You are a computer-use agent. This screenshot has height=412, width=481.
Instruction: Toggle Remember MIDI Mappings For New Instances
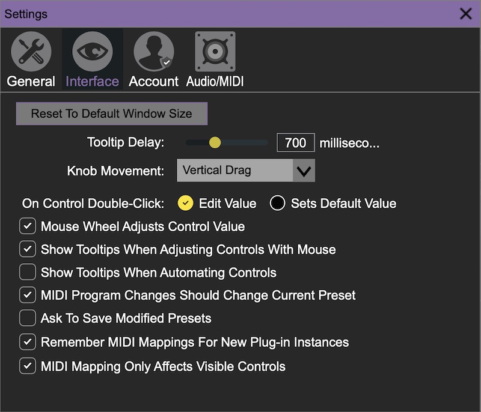(x=28, y=342)
